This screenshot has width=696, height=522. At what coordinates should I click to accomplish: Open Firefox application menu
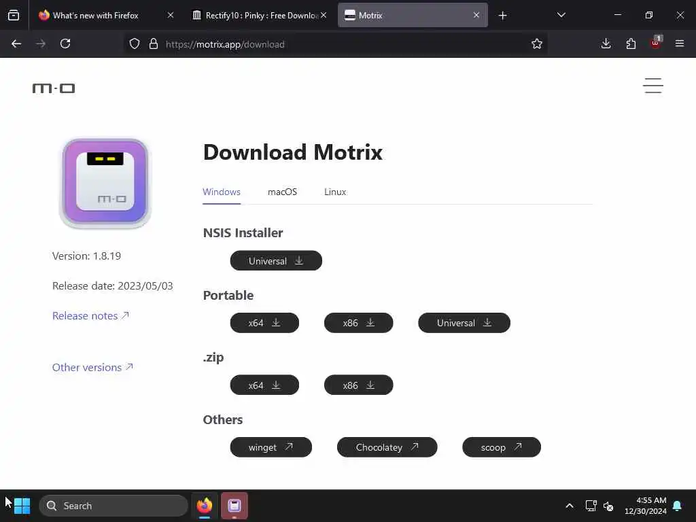[680, 44]
